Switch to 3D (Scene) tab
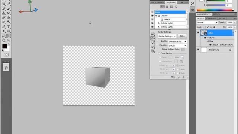238x134 pixels. click(x=171, y=3)
